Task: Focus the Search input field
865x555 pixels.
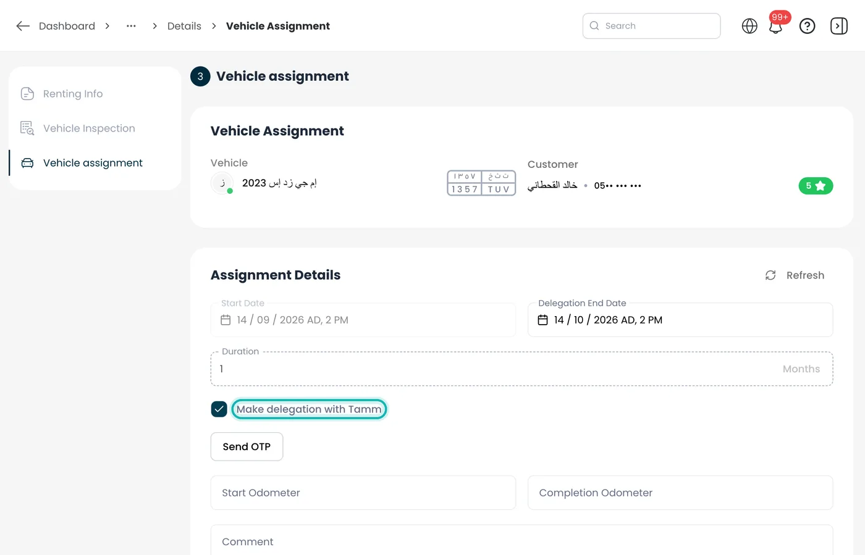Action: coord(651,26)
